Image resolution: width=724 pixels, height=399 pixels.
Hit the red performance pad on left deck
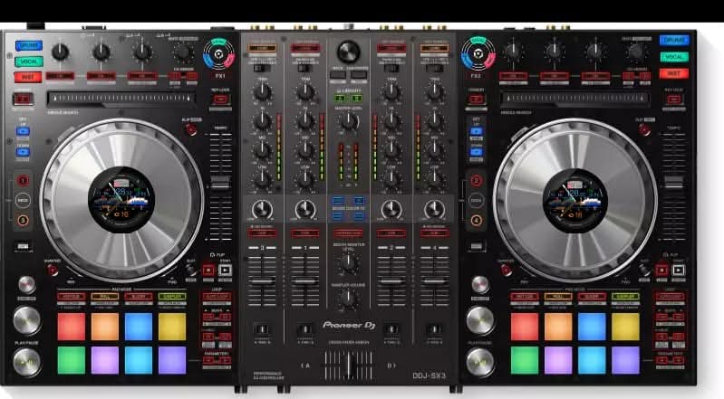pyautogui.click(x=71, y=326)
